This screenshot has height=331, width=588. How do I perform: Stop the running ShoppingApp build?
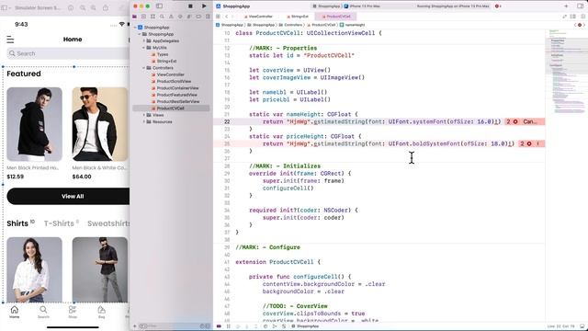coord(190,6)
